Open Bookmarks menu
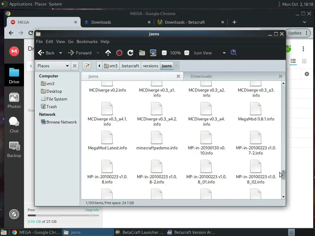Image resolution: width=315 pixels, height=236 pixels. click(87, 41)
